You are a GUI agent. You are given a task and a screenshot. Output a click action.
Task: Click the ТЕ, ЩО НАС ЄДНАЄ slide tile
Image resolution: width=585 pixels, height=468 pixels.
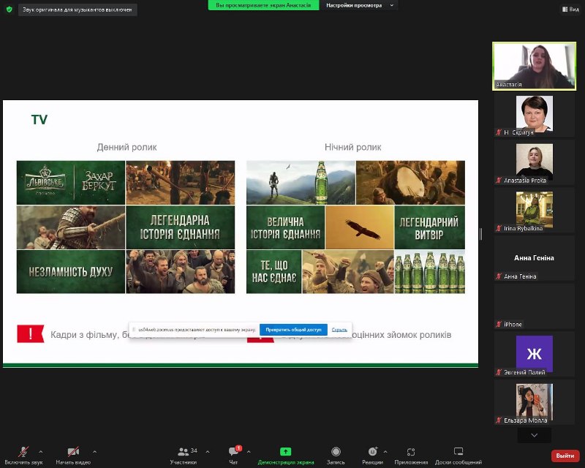(x=273, y=272)
